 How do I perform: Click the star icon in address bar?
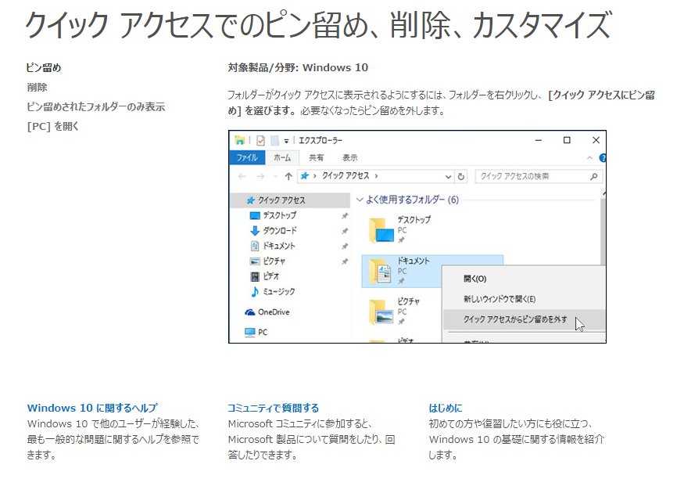(x=305, y=176)
